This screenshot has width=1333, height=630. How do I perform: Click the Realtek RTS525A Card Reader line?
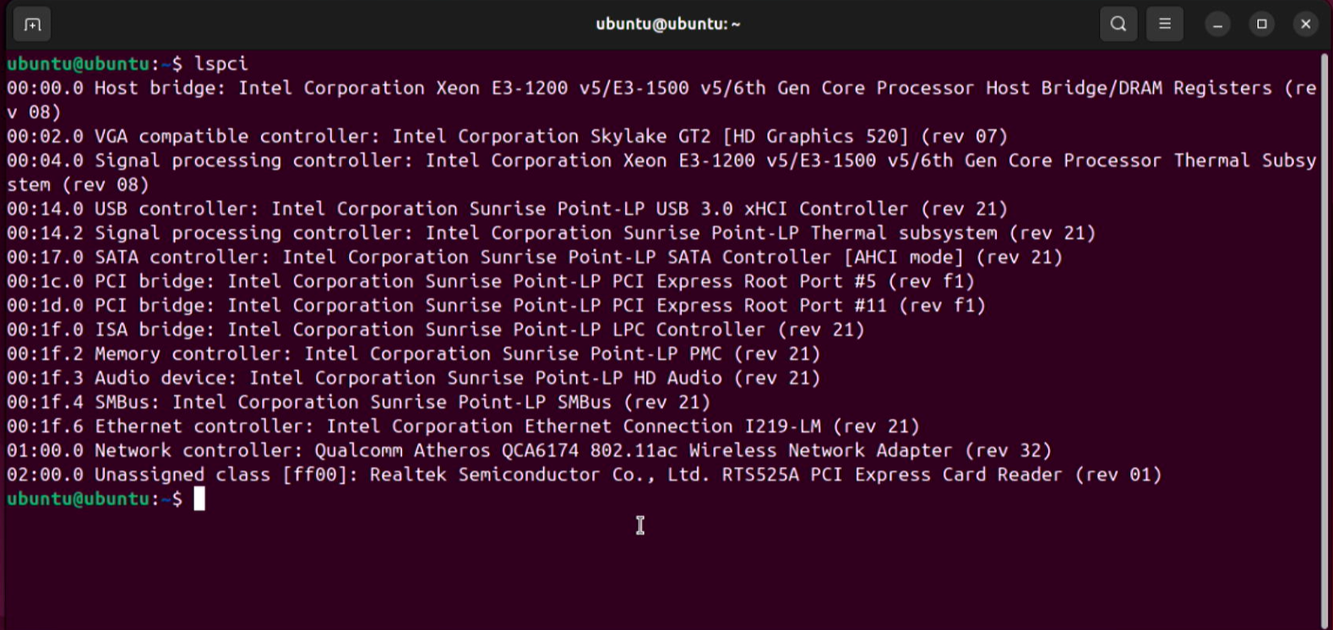coord(585,475)
